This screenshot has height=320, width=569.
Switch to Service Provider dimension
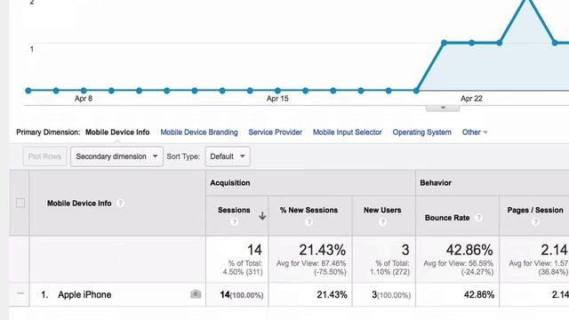pyautogui.click(x=275, y=132)
